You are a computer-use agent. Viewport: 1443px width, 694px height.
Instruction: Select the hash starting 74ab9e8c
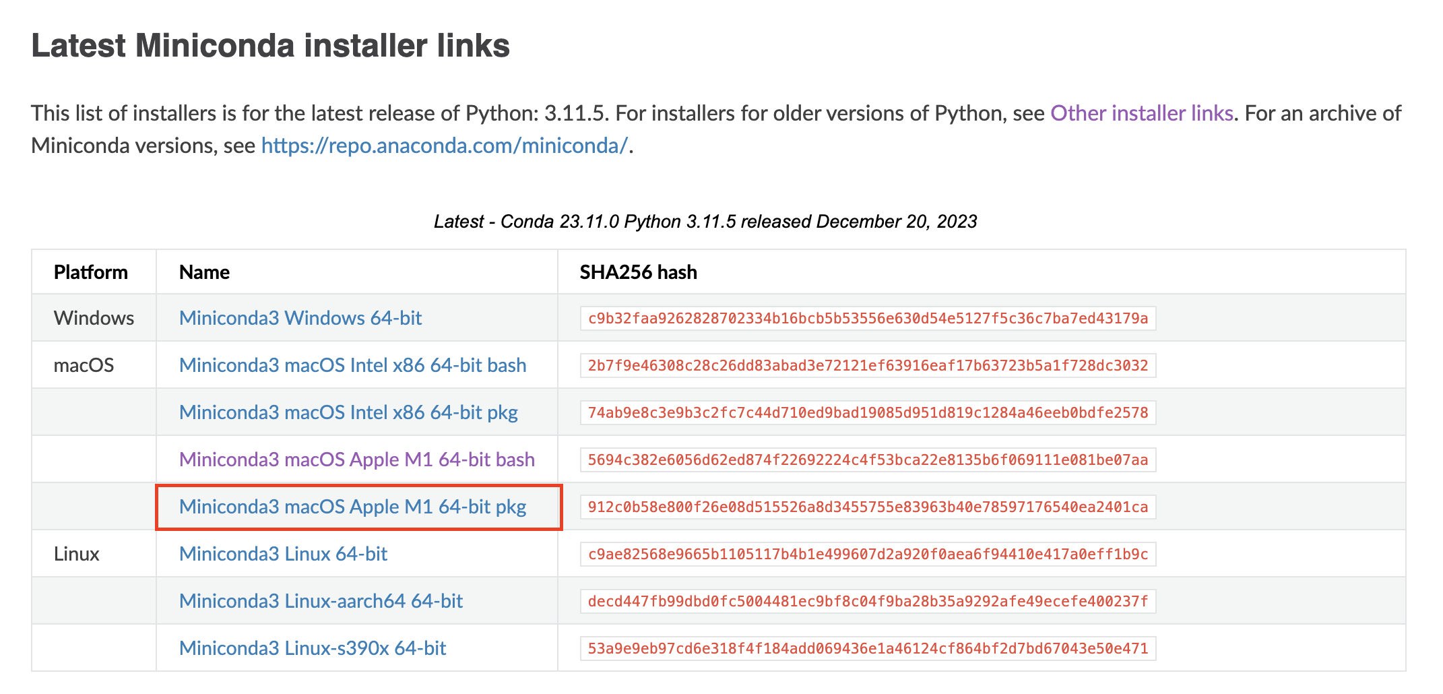point(868,412)
